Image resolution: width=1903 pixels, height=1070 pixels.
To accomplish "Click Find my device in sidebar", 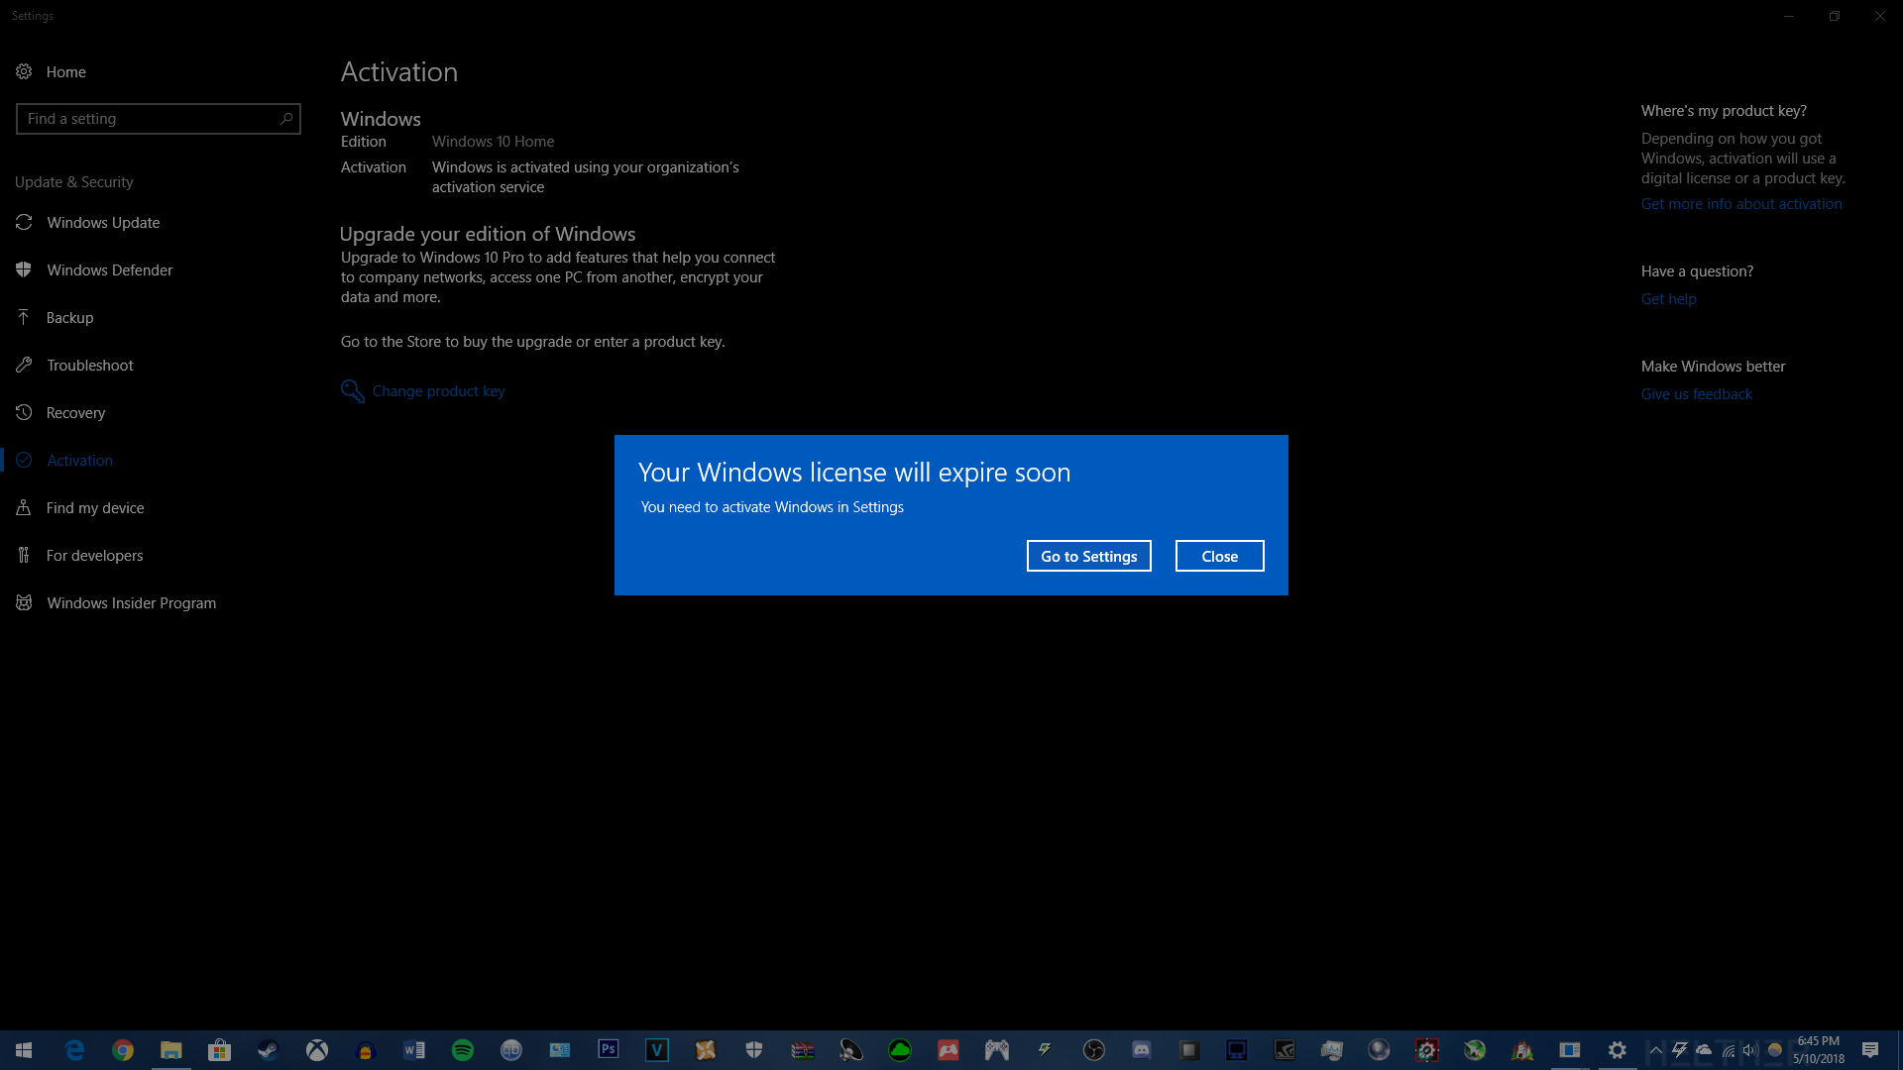I will (x=94, y=507).
